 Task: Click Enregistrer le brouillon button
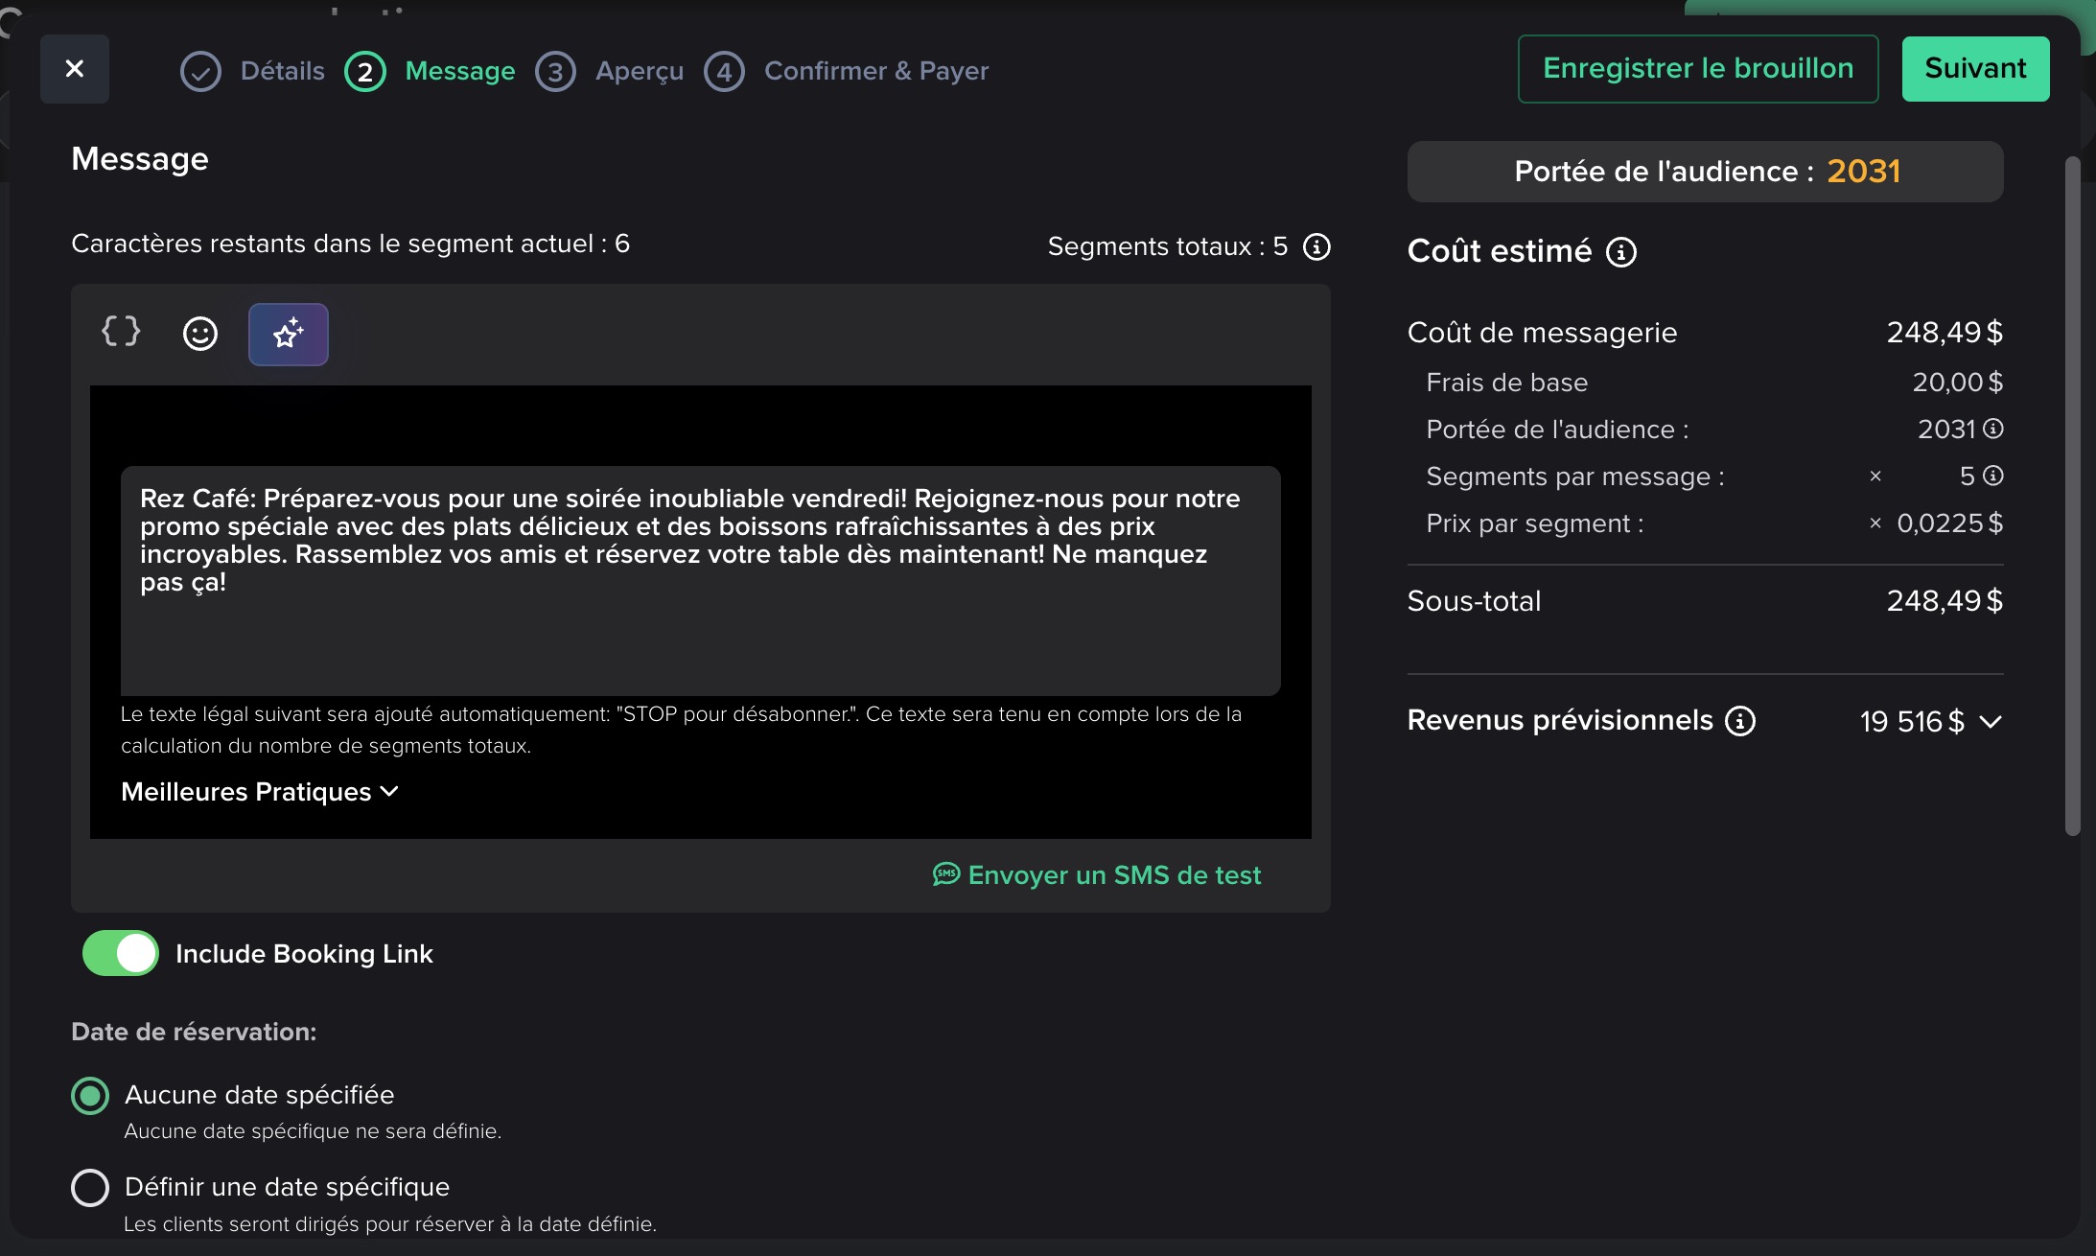[1697, 69]
